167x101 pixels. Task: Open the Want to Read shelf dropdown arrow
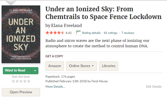tap(35, 71)
